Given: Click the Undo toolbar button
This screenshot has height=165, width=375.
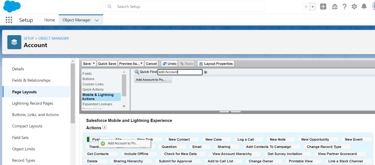Looking at the screenshot, I should 169,64.
